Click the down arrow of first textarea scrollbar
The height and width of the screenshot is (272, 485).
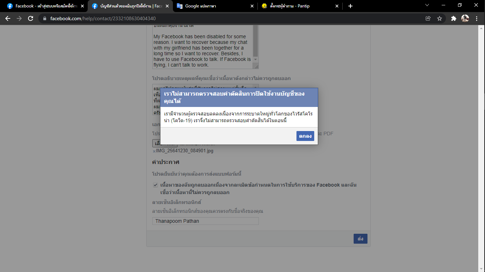(256, 60)
